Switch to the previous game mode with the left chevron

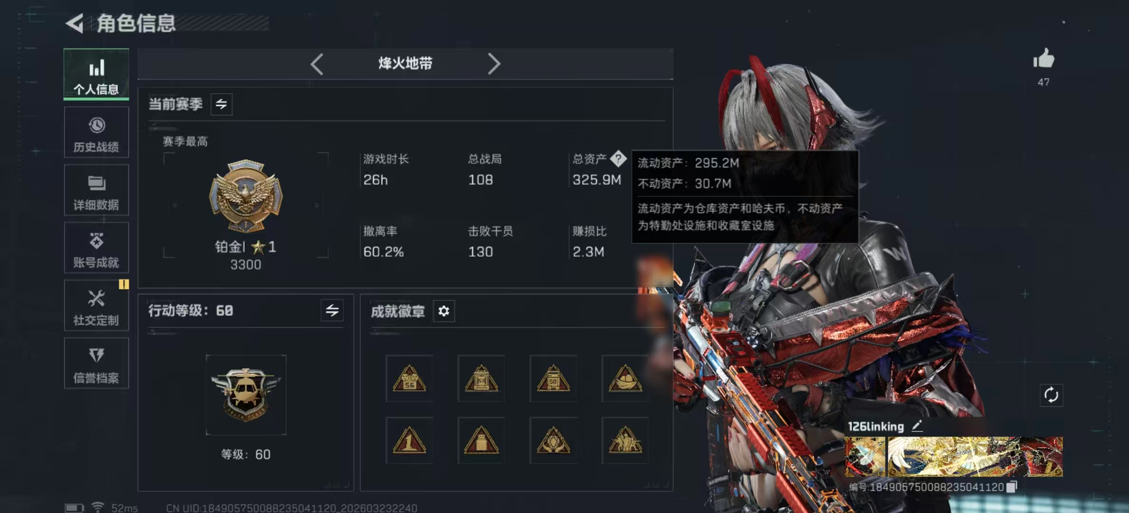tap(317, 64)
